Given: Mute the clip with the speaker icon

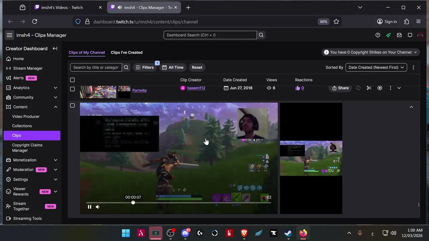Looking at the screenshot, I should click(98, 207).
